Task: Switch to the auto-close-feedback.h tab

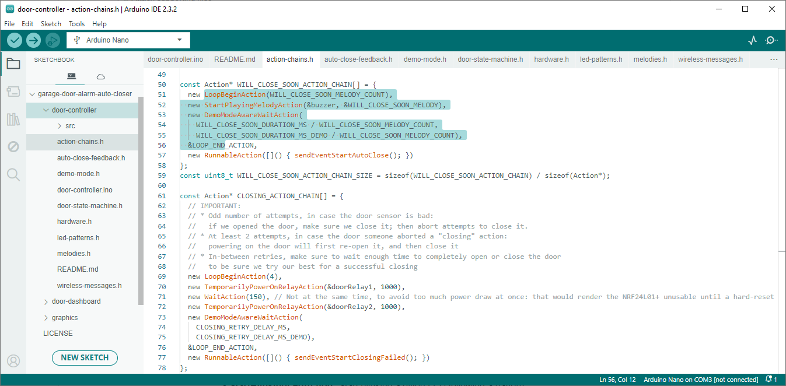Action: pyautogui.click(x=358, y=59)
